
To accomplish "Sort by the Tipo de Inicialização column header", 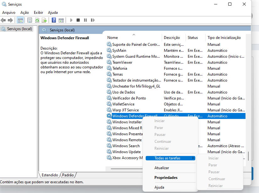I will click(226, 38).
